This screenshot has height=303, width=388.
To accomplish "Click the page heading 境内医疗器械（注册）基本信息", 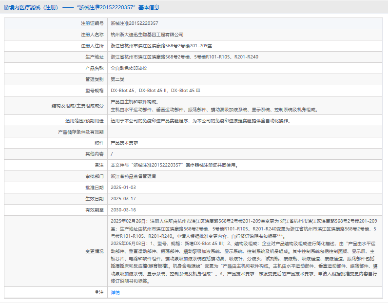I will click(84, 7).
